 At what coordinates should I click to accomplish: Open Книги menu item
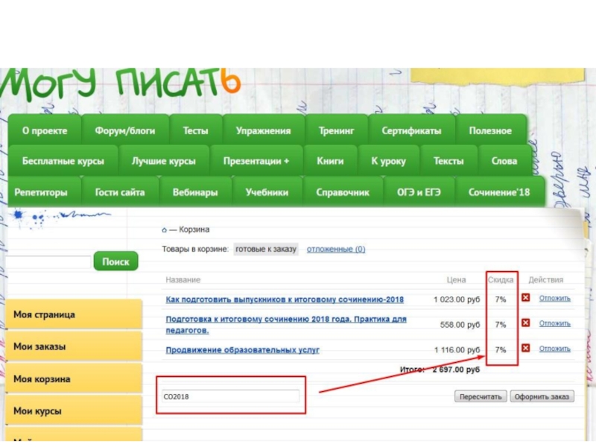pyautogui.click(x=330, y=161)
